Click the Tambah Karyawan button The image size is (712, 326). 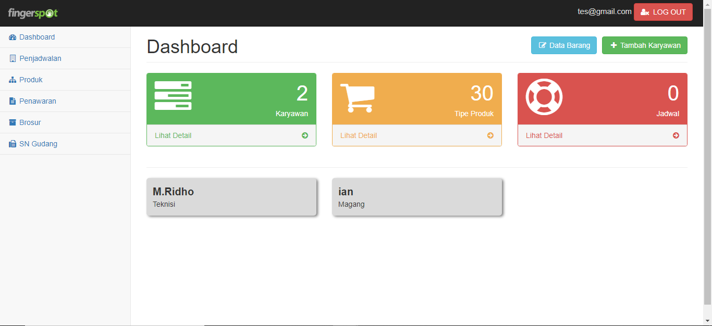point(645,45)
